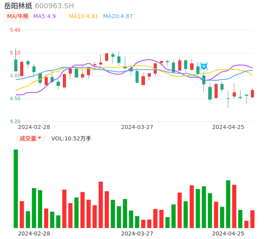The width and height of the screenshot is (271, 239).
Task: Click the 2024-02-28 date under the volume chart
Action: coord(34,233)
